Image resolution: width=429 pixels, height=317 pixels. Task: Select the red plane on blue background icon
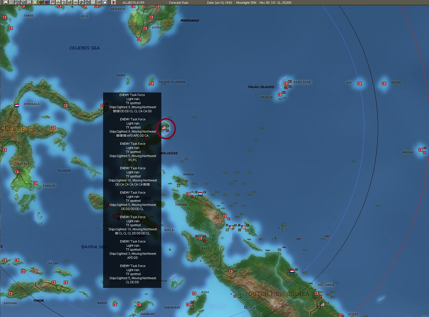47,2
